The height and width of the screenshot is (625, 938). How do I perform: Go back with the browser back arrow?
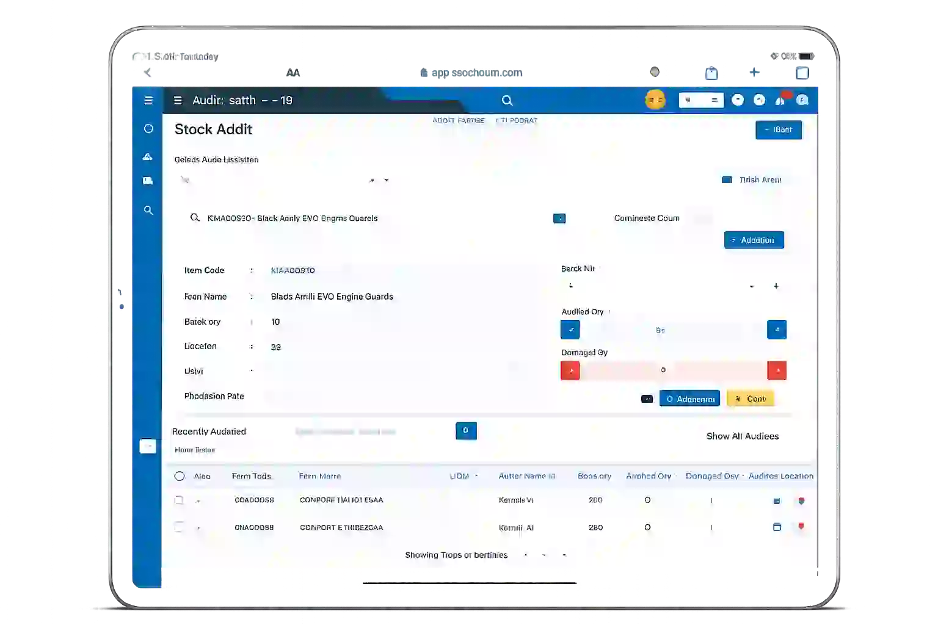[x=147, y=73]
